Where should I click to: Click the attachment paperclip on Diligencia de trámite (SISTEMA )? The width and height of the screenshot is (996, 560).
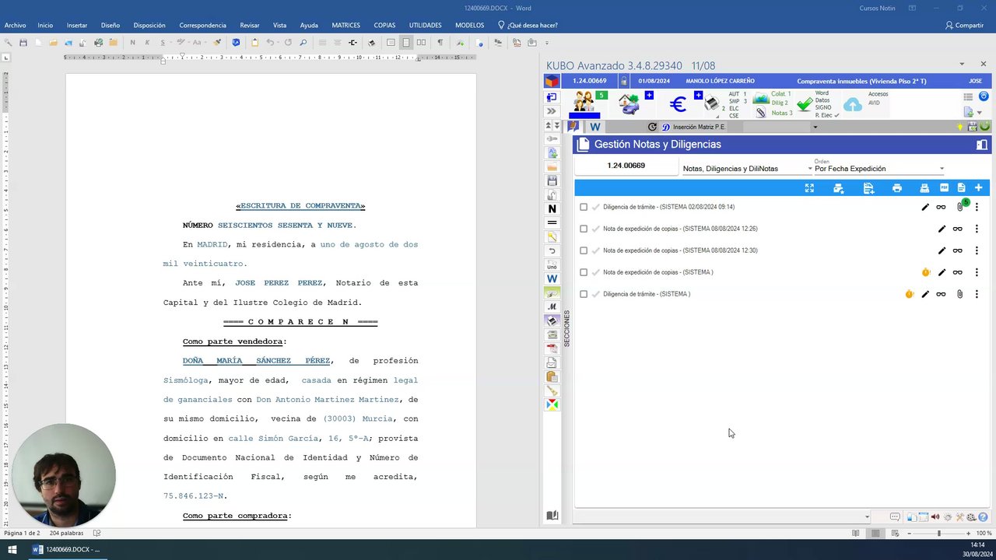click(959, 294)
